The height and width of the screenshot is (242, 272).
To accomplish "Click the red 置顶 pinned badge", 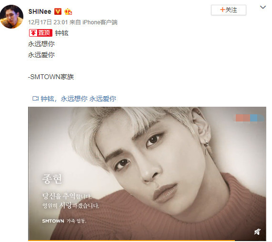I will (40, 33).
